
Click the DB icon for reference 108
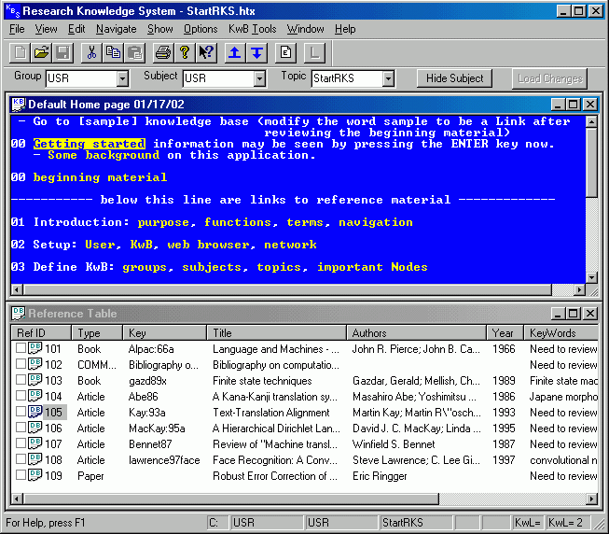pos(35,459)
